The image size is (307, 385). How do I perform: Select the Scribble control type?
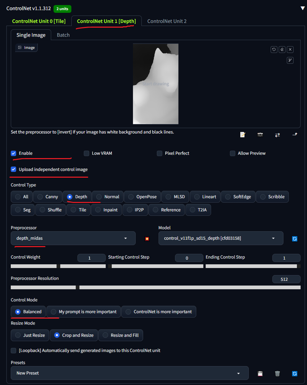(272, 197)
